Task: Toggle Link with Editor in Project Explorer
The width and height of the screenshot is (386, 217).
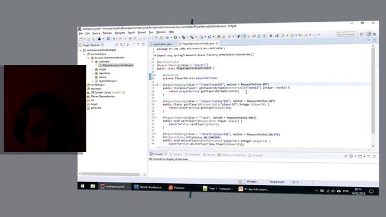Action: pyautogui.click(x=121, y=45)
